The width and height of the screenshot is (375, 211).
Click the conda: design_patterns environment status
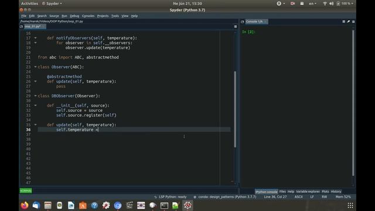(x=225, y=197)
